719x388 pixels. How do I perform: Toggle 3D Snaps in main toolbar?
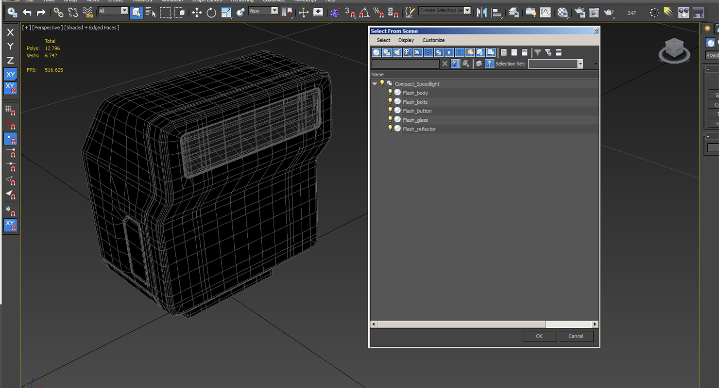pos(350,12)
